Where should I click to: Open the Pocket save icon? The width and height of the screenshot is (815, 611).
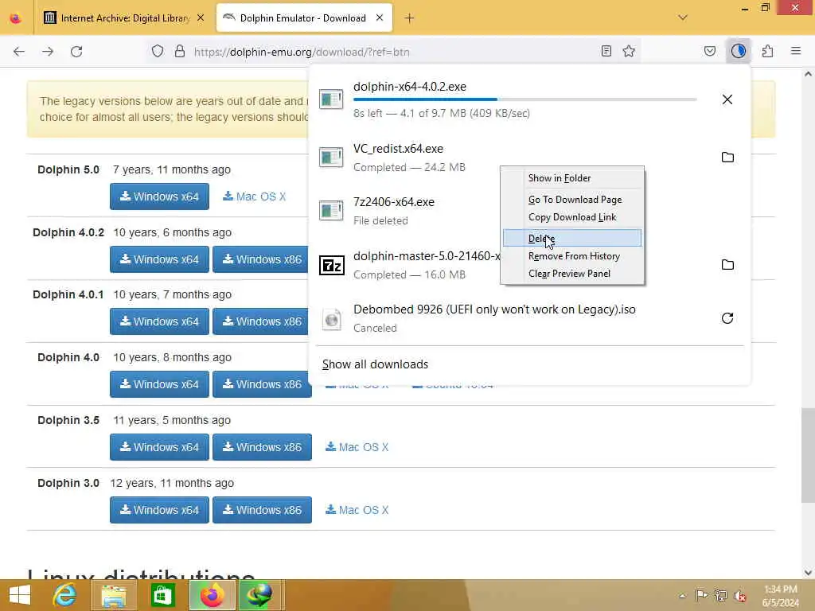pos(709,51)
